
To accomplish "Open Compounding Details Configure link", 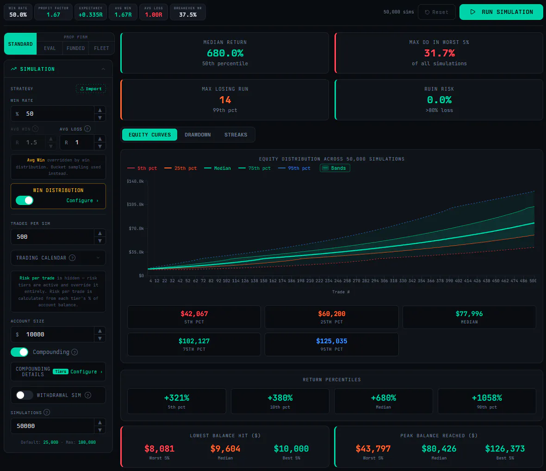I will (87, 372).
